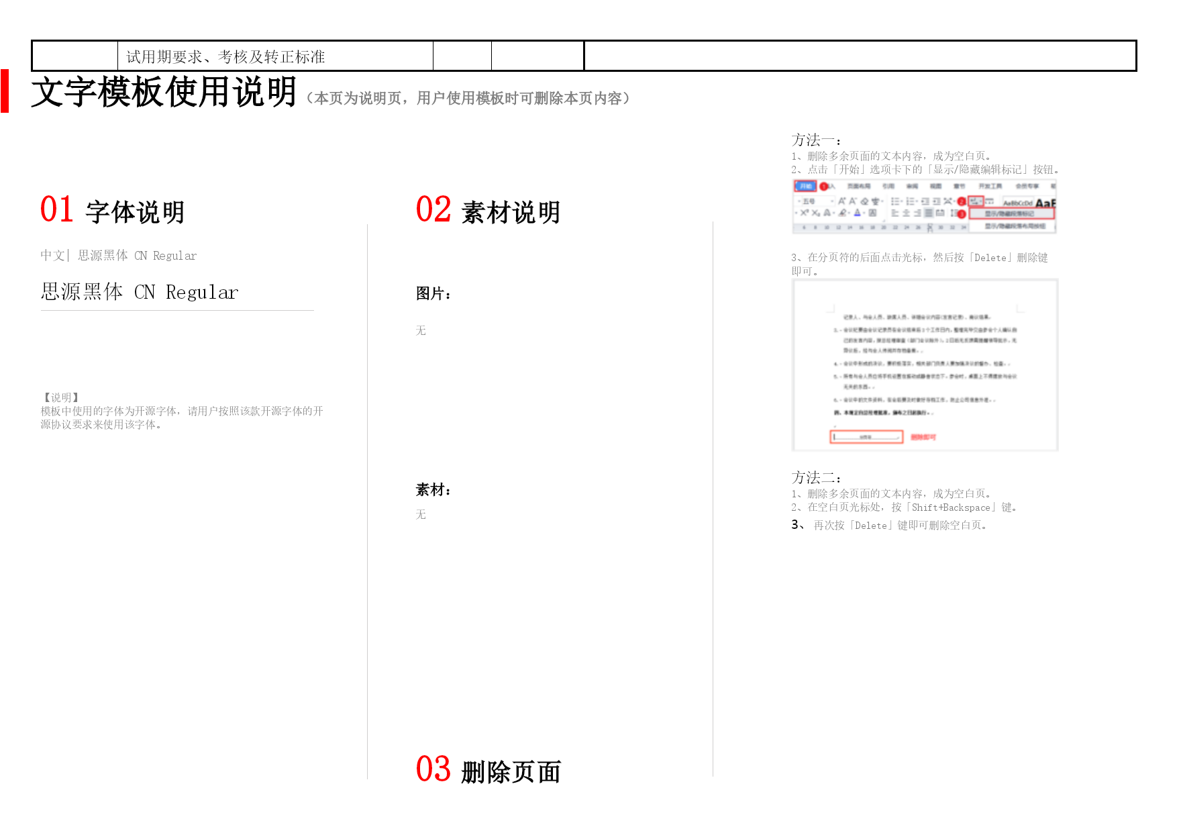The image size is (1177, 833).
Task: Click the wide empty last cell of the top table
Action: pos(860,56)
